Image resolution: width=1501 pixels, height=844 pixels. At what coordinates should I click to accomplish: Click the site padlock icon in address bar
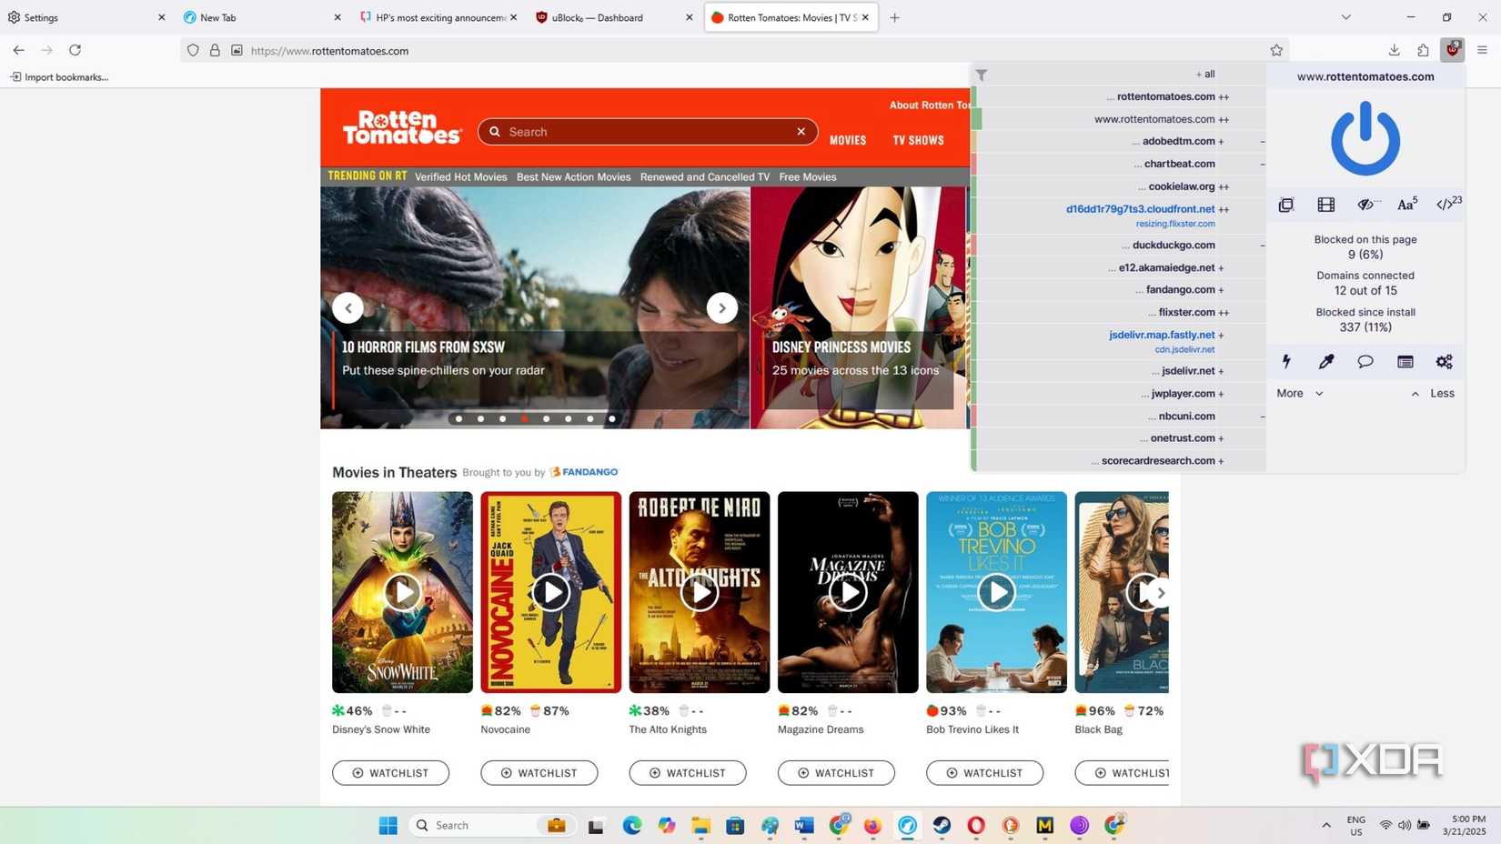click(215, 50)
